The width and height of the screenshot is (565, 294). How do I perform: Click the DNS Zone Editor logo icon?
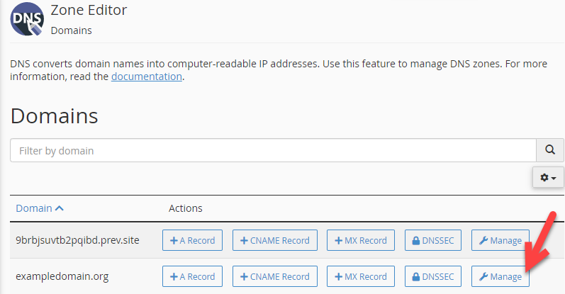(27, 19)
